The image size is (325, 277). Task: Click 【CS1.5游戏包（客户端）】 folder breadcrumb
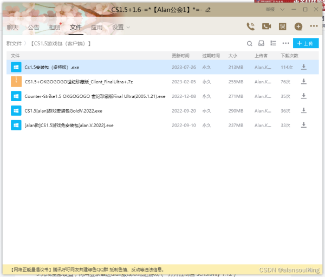(61, 43)
